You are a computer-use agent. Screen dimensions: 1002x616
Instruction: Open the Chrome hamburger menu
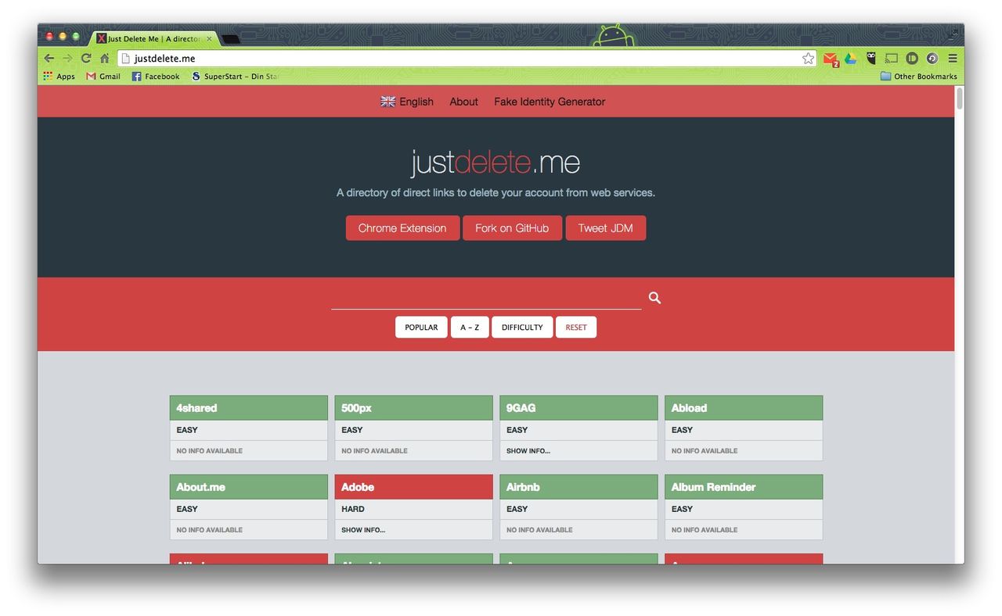953,59
